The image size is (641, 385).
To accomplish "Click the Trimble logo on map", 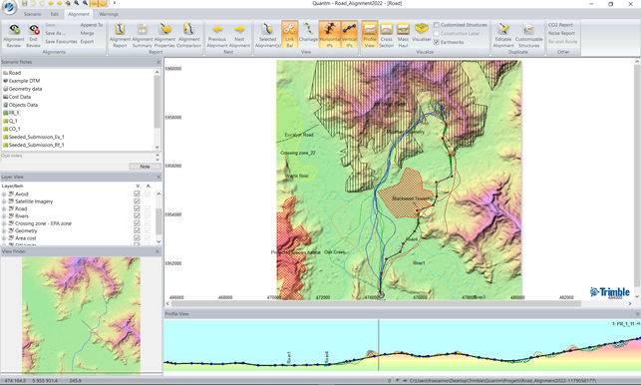I will coord(609,291).
